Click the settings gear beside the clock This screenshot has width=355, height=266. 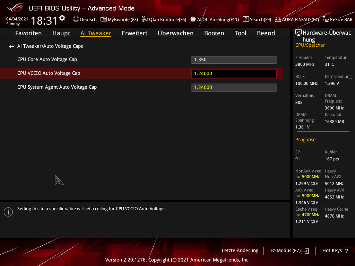tap(62, 18)
